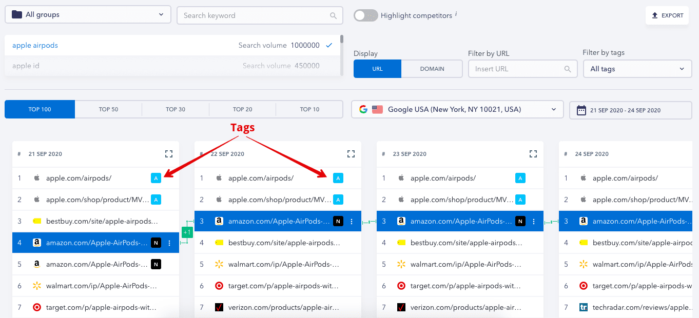Click the Target favicon in 23 Sep column
The image size is (699, 318).
[x=401, y=286]
